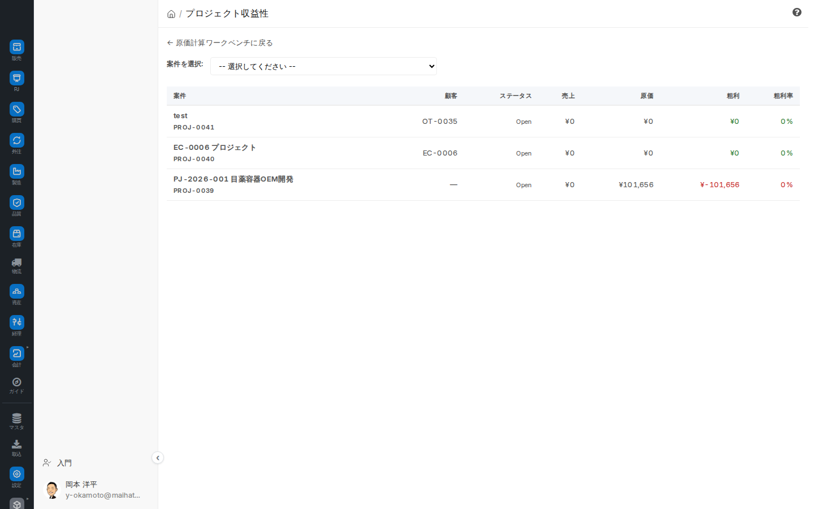Expand the 会計 submenu arrow
Image resolution: width=814 pixels, height=509 pixels.
click(27, 347)
